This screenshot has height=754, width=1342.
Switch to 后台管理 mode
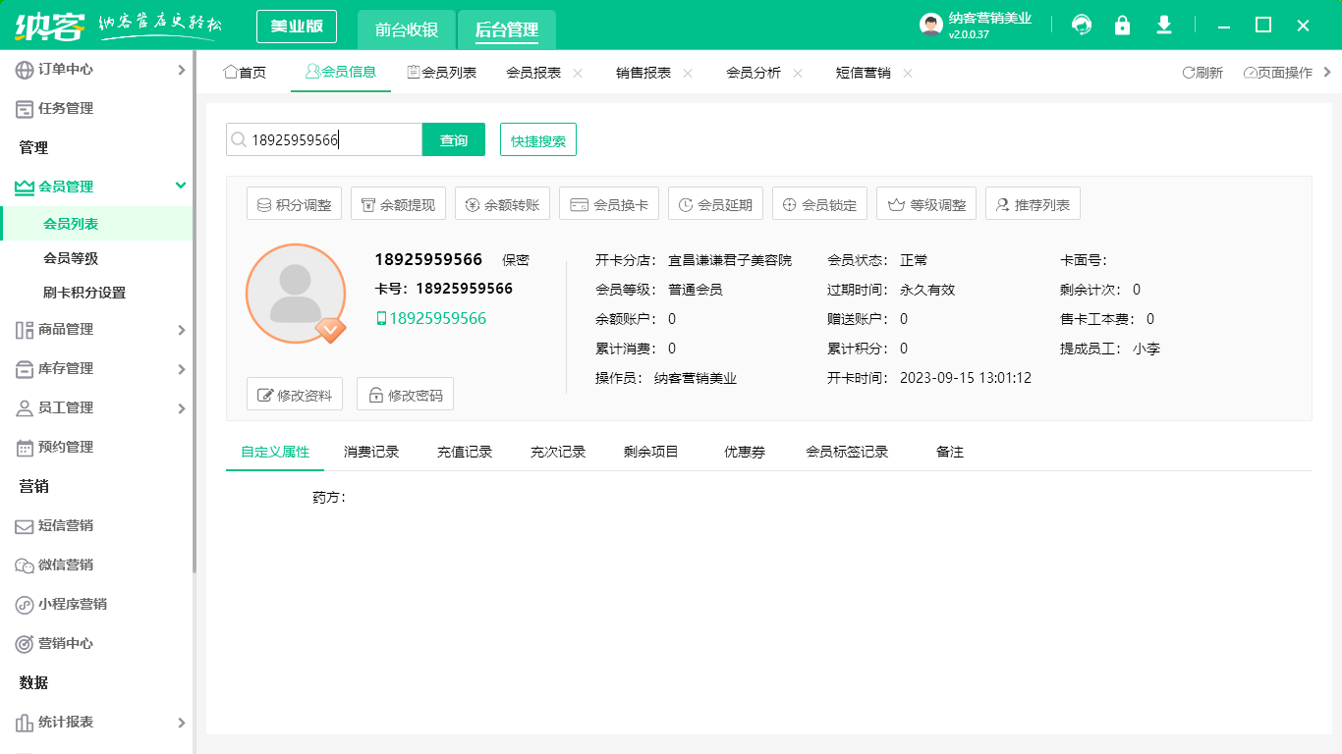[x=507, y=29]
